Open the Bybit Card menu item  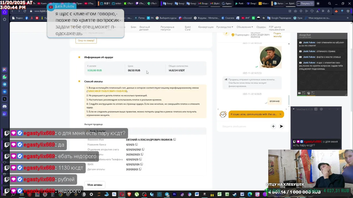[188, 28]
